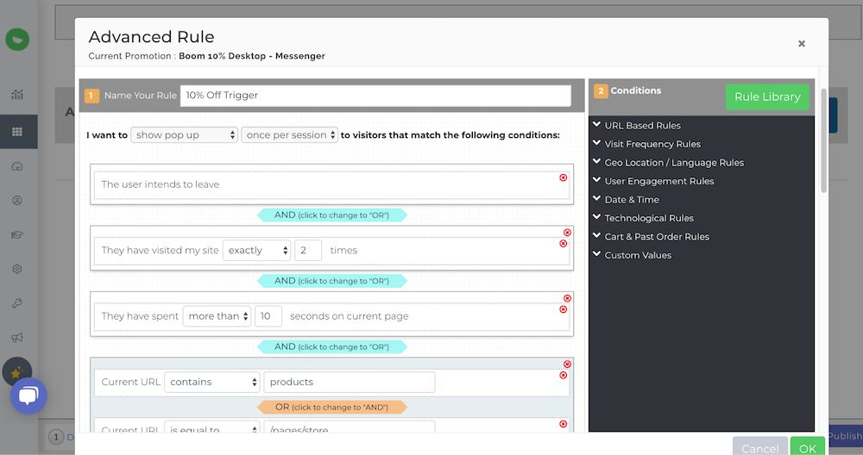Expand Geo Location / Language Rules

pos(673,163)
